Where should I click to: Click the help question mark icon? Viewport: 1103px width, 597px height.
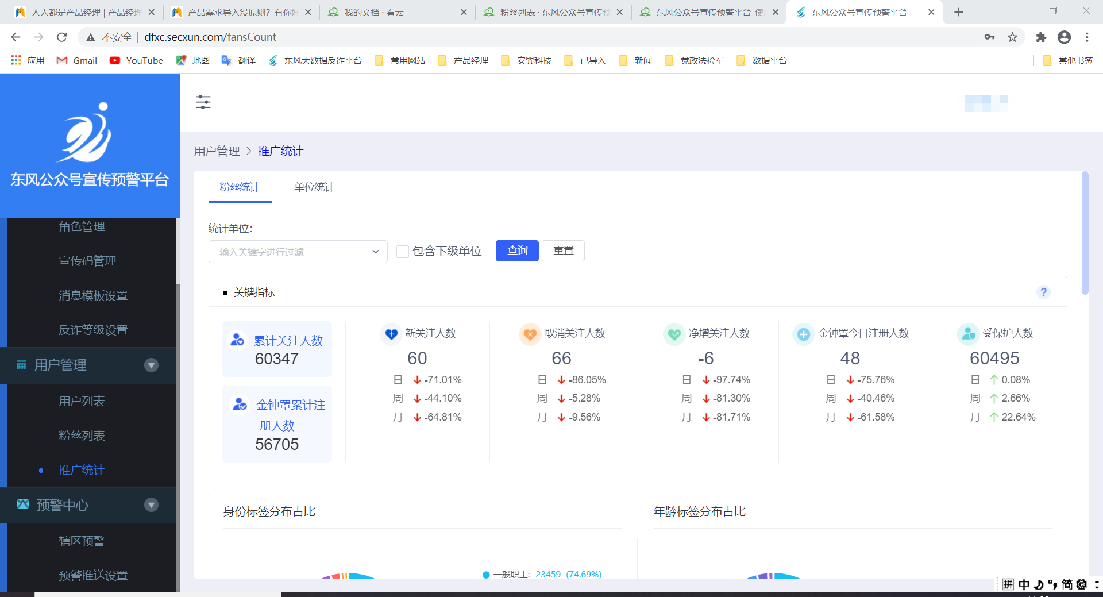1043,292
